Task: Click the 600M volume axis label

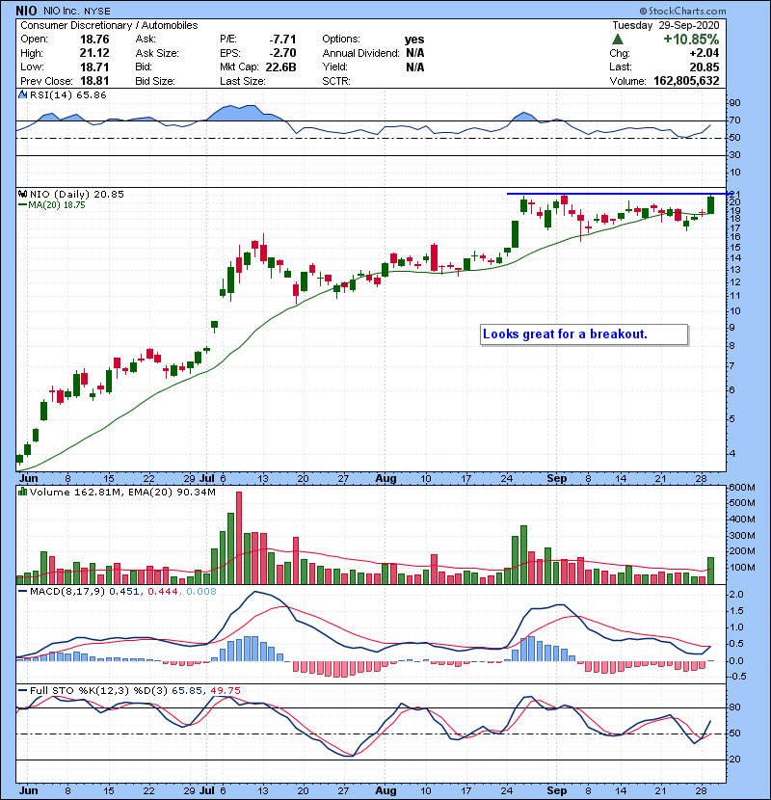Action: pyautogui.click(x=742, y=488)
